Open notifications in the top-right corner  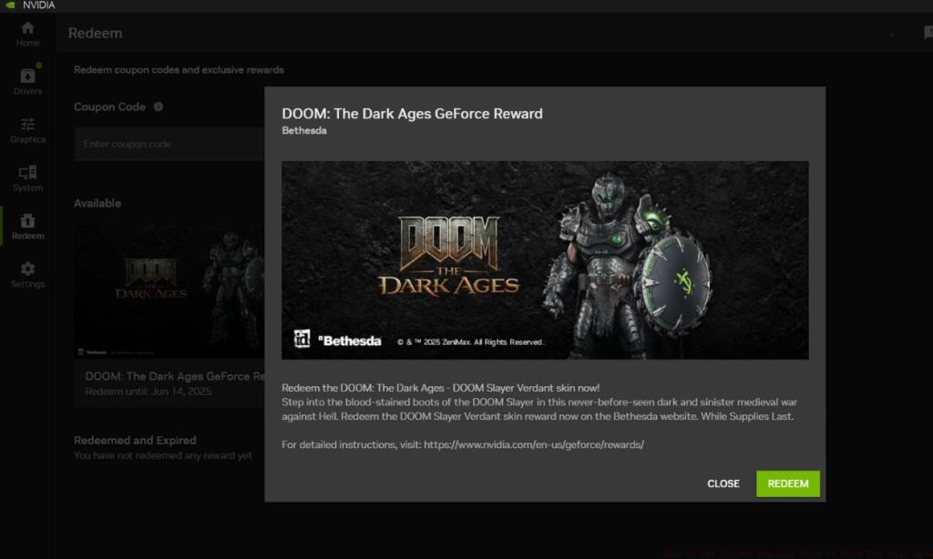click(x=927, y=32)
